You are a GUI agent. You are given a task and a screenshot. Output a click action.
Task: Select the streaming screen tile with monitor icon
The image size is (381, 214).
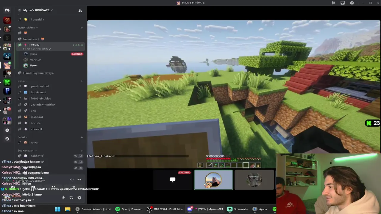[x=173, y=180]
